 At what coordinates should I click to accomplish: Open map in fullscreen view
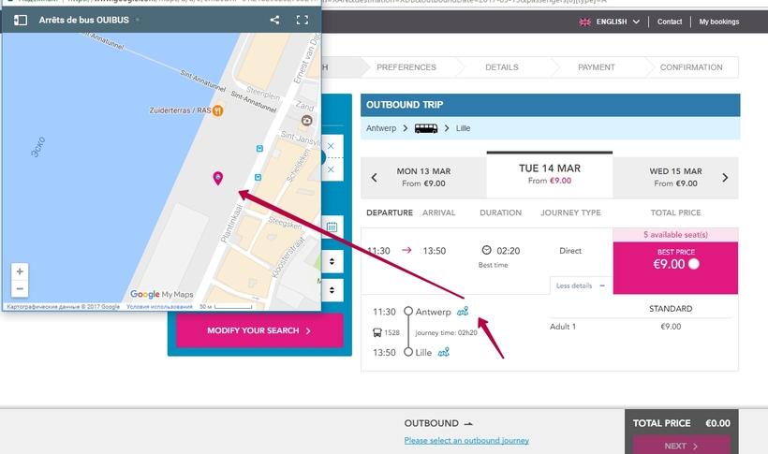click(x=303, y=20)
